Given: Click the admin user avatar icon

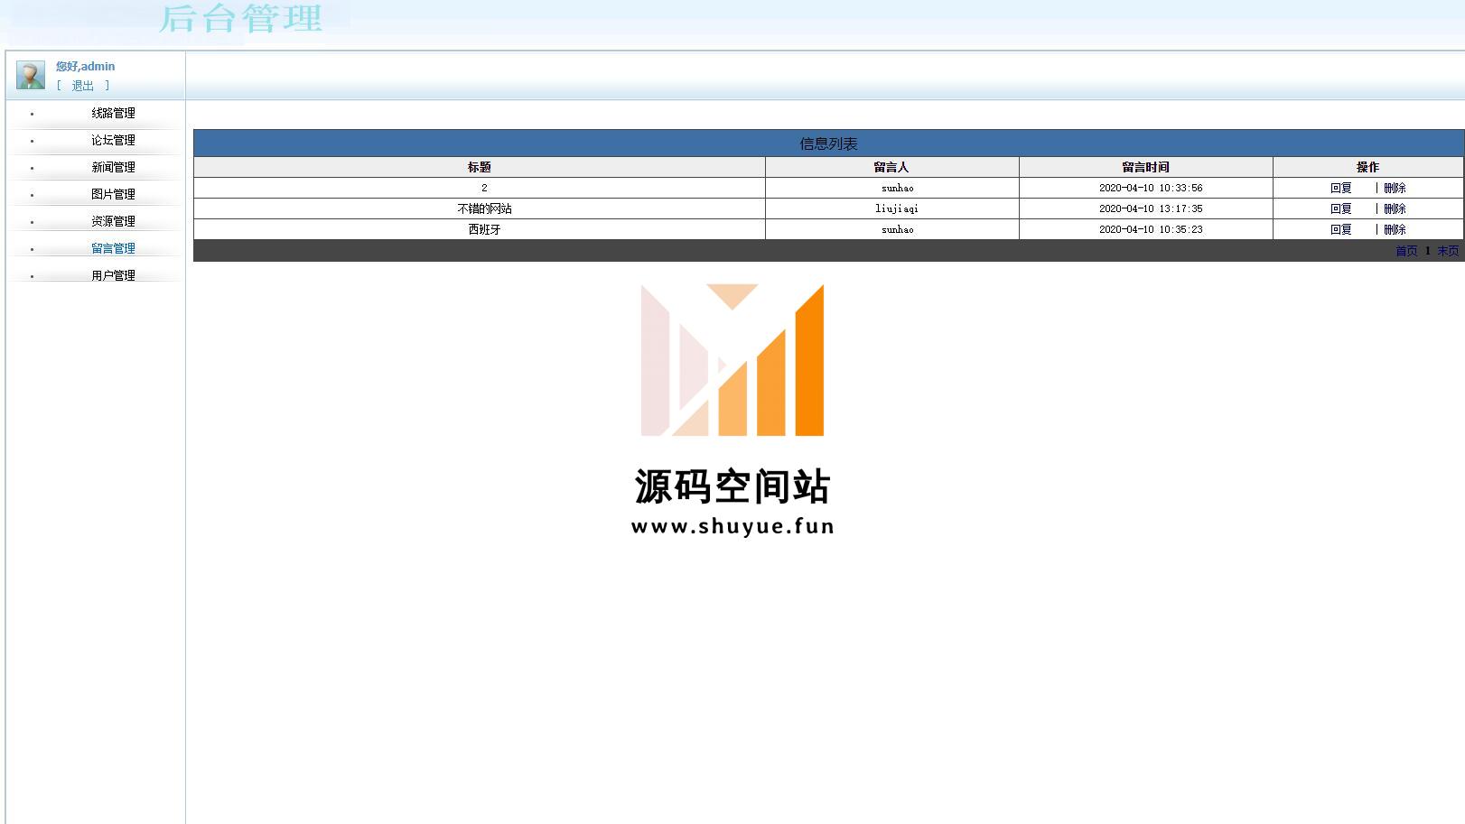Looking at the screenshot, I should (31, 75).
